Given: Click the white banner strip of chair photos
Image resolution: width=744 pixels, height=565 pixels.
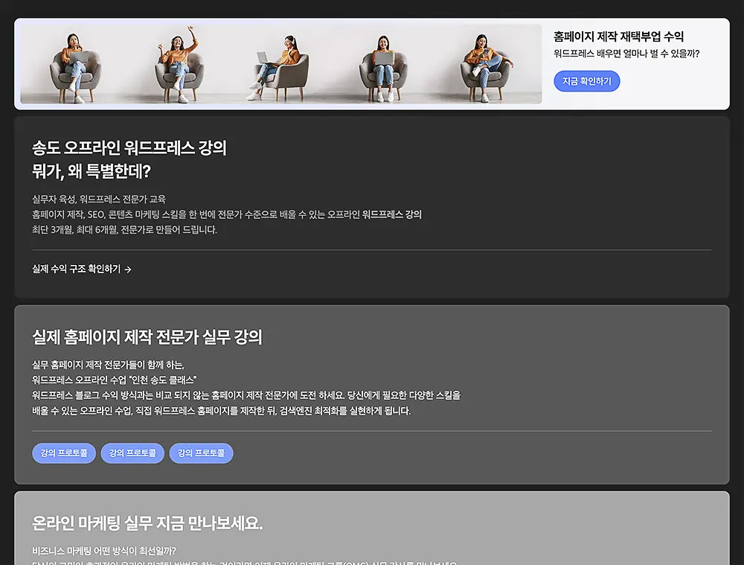Looking at the screenshot, I should [x=278, y=63].
